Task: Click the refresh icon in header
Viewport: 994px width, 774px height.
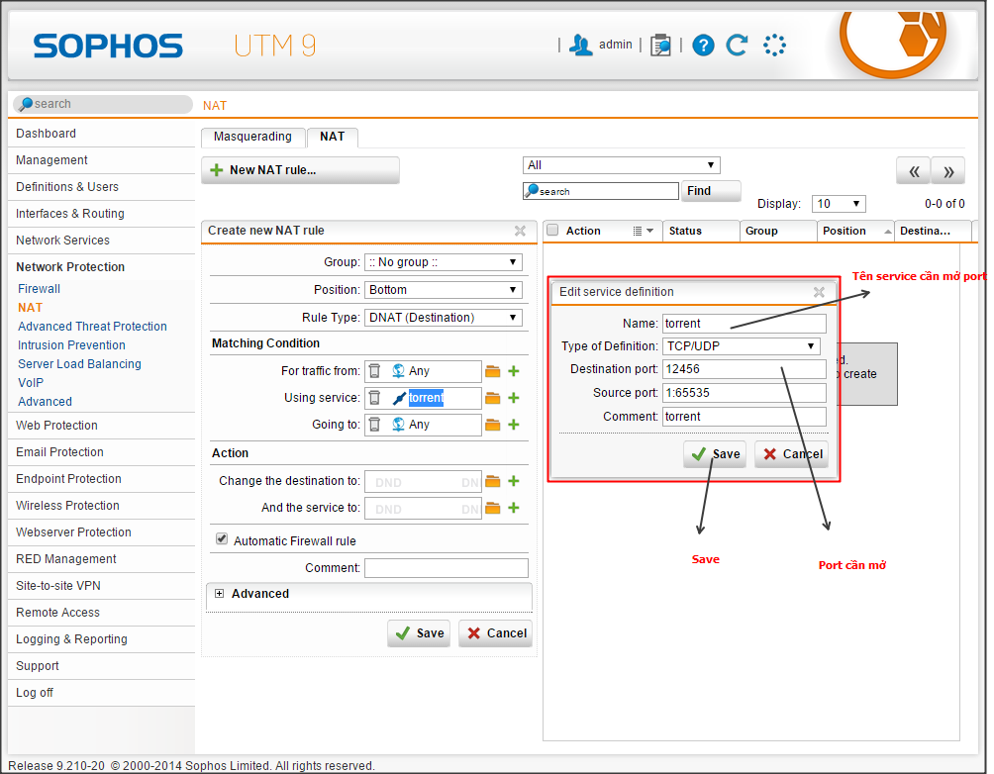Action: click(737, 45)
